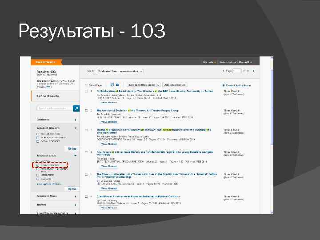Open Save to EndNote dropdown arrow
This screenshot has width=320, height=240.
pyautogui.click(x=158, y=85)
